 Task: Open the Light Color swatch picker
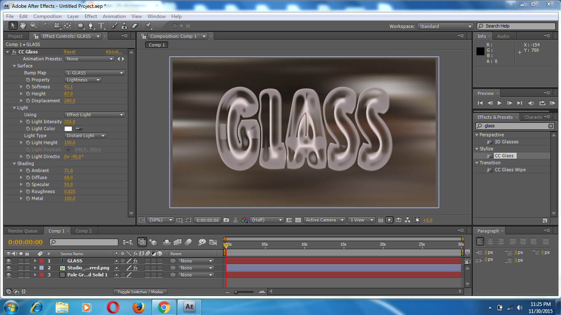[x=68, y=129]
